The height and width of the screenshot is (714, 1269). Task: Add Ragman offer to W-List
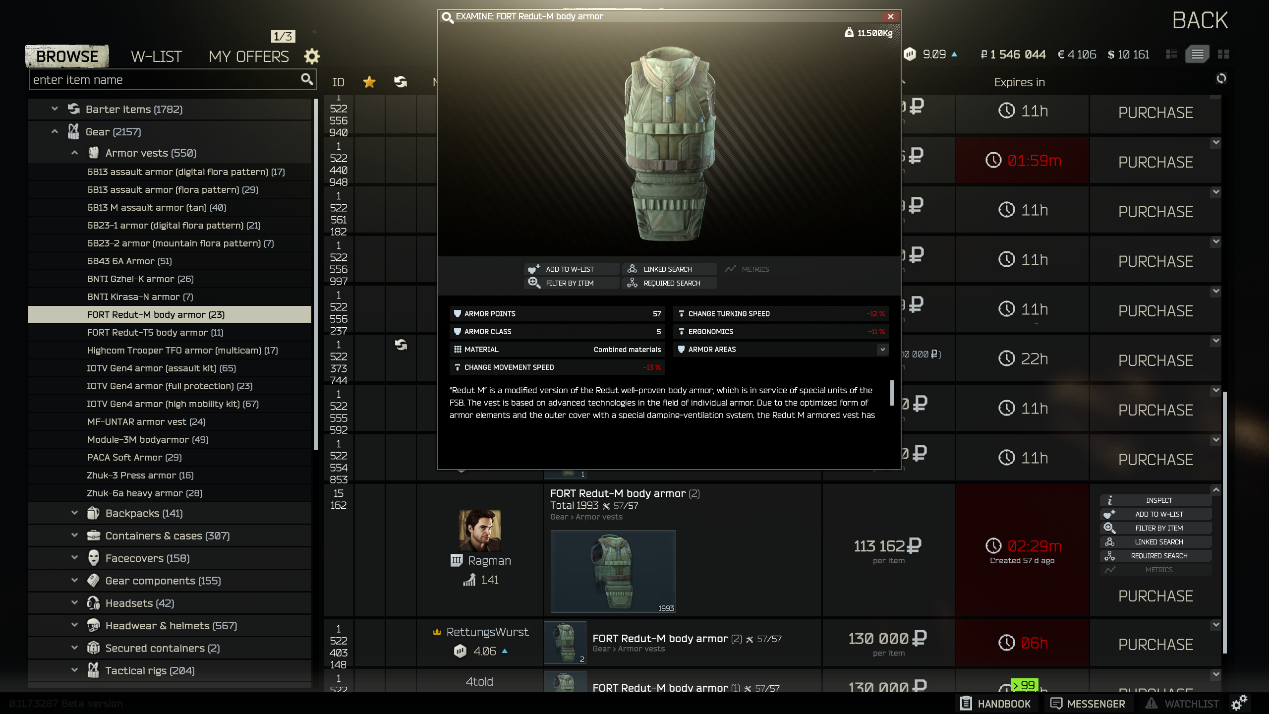[1156, 514]
